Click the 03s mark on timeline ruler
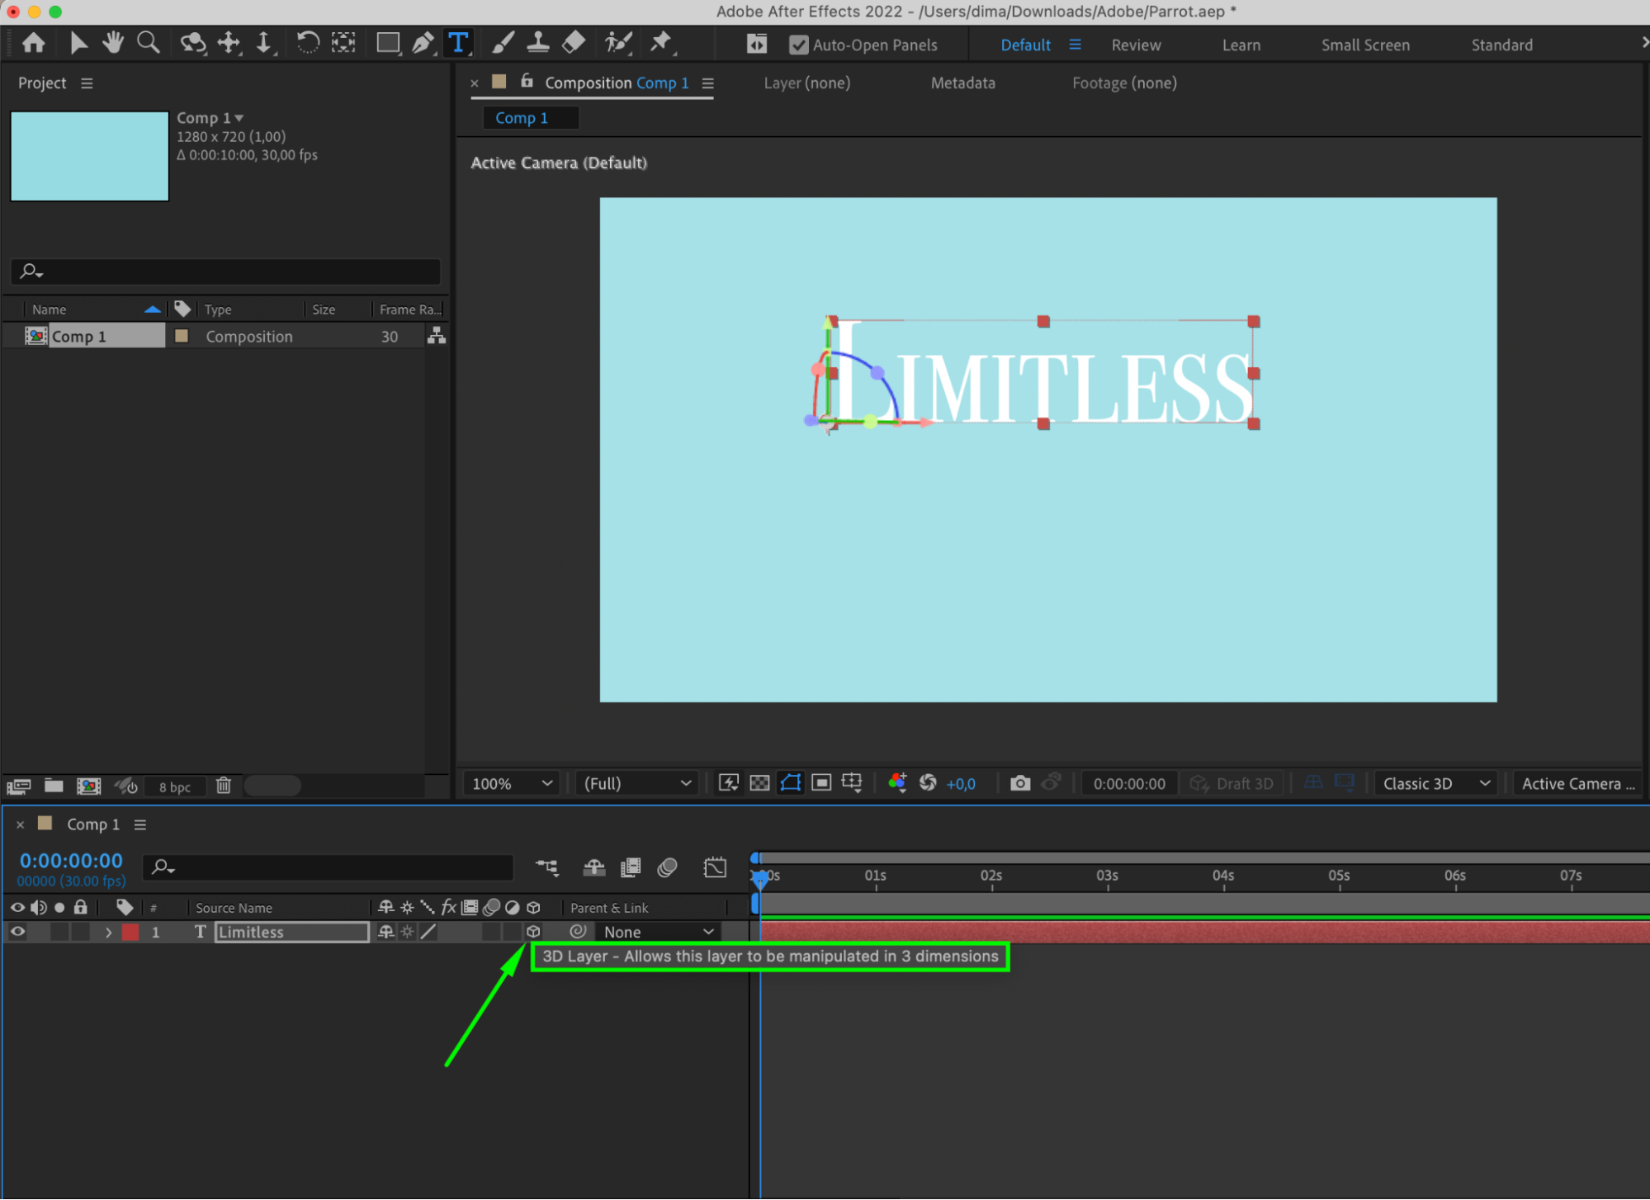Image resolution: width=1650 pixels, height=1200 pixels. coord(1107,876)
